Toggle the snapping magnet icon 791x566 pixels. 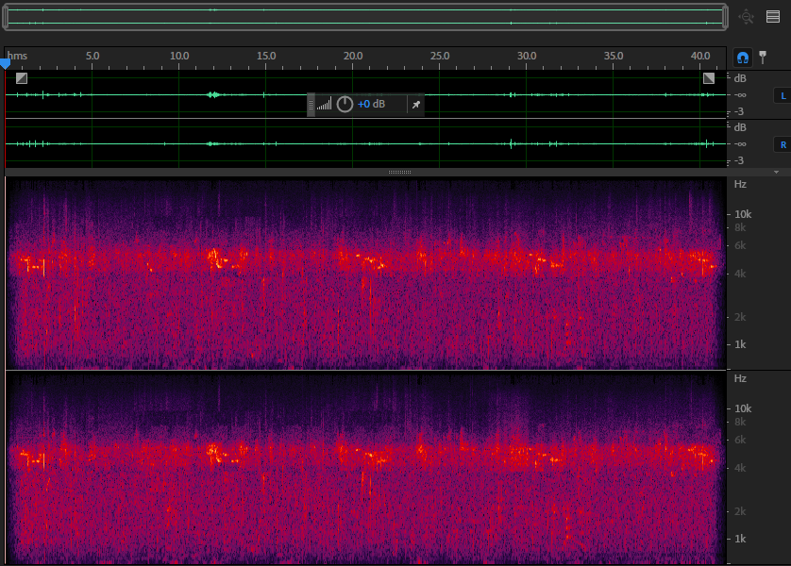pos(743,58)
